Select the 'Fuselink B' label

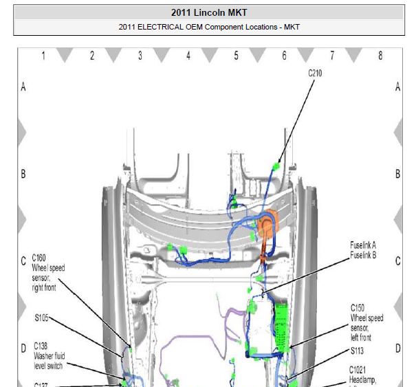(363, 255)
